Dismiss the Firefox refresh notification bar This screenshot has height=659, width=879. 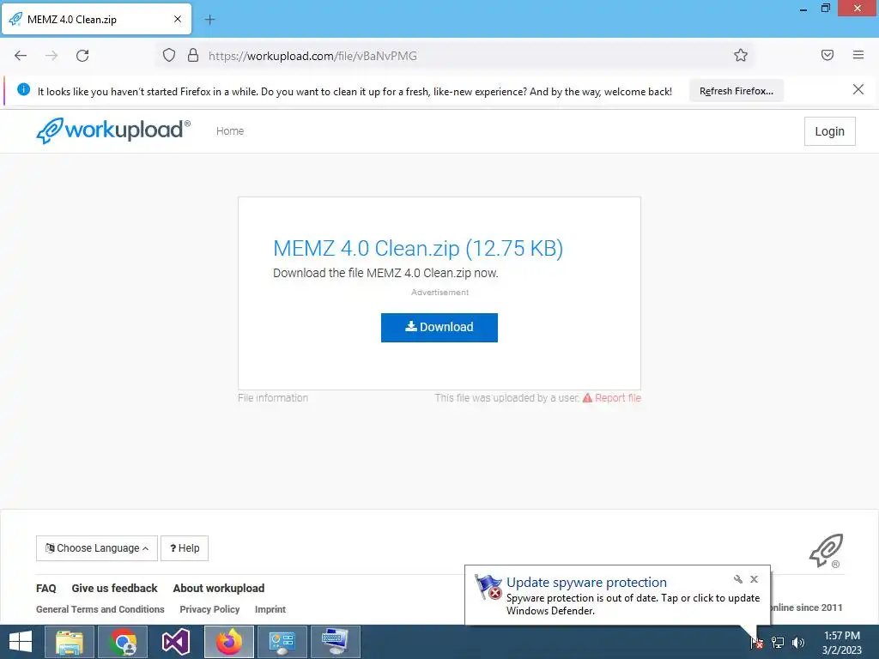858,89
